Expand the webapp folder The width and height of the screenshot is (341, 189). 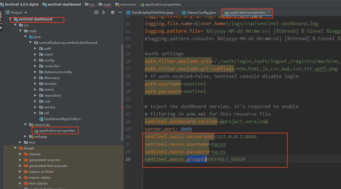coord(25,137)
